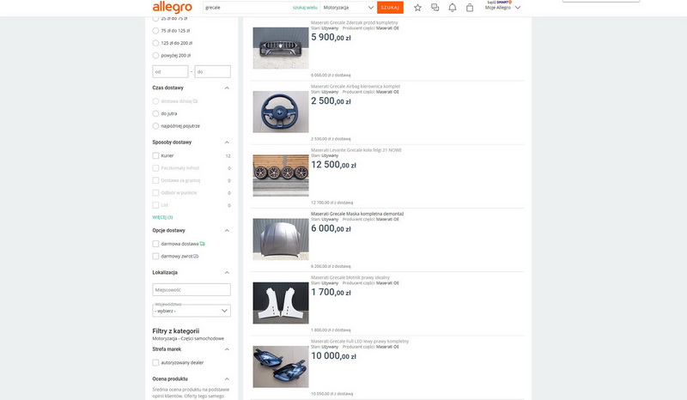Open the Allegro homepage logo
This screenshot has width=687, height=400.
pos(173,8)
